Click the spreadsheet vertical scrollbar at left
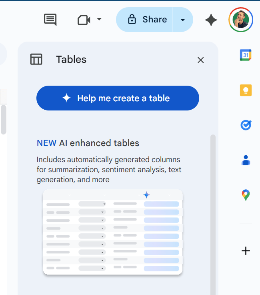 coord(4,119)
